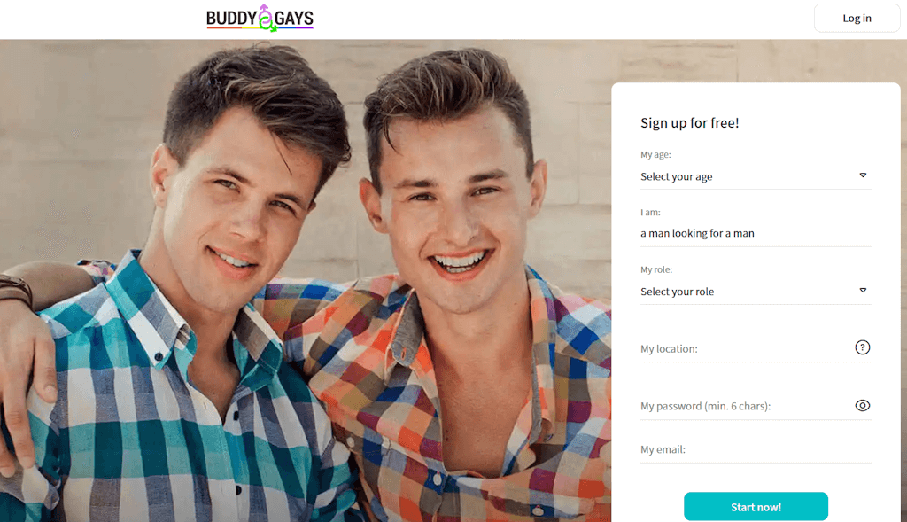
Task: Click the Sign up for free! heading
Action: (689, 122)
